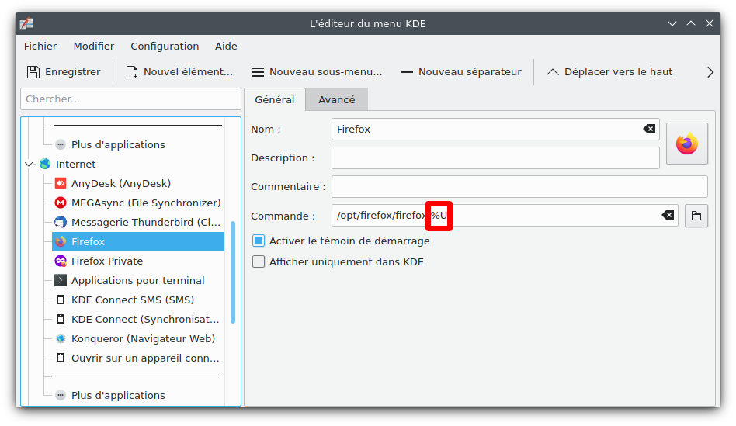Click the Nom text field
Viewport: 736px width, 426px height.
click(x=495, y=129)
